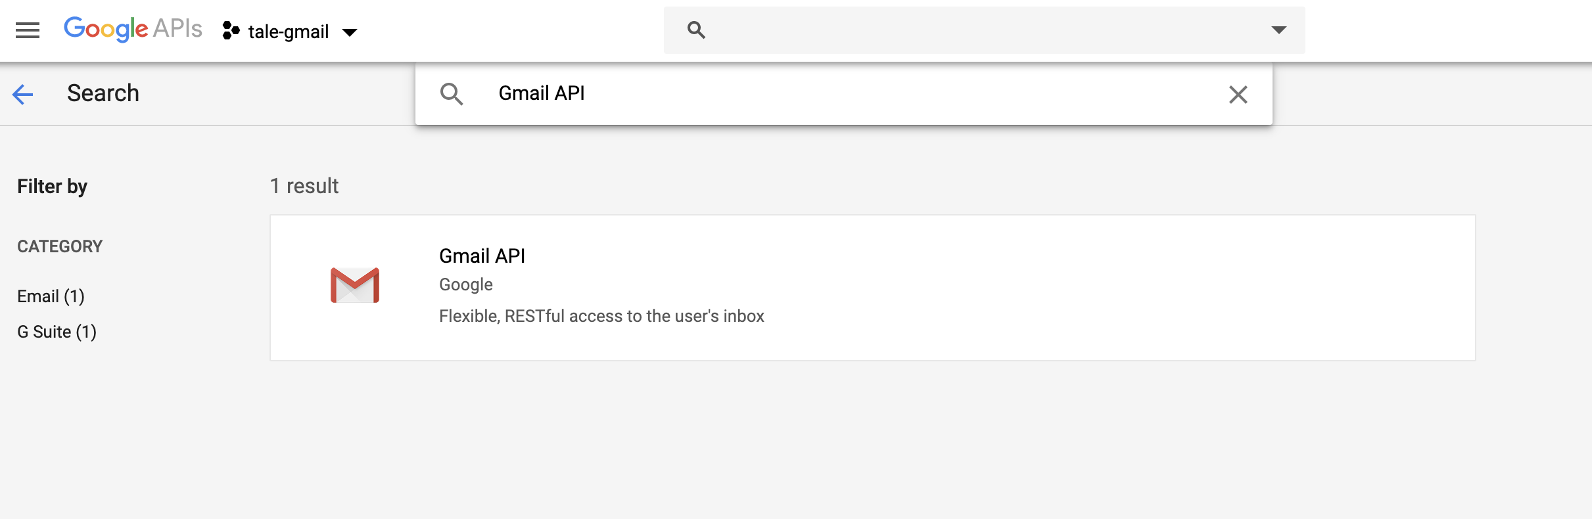Click the project icon beside tale-gmail

click(231, 31)
